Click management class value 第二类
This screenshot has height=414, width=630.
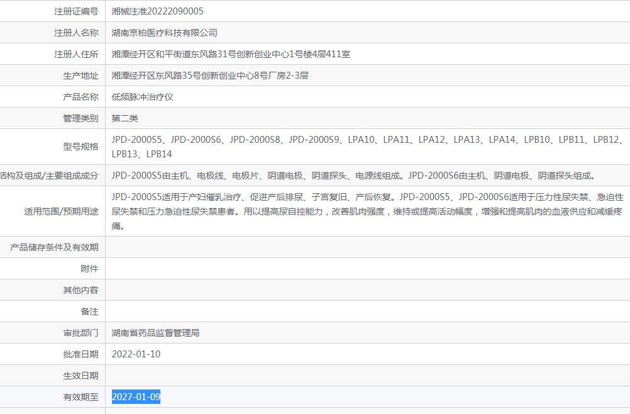coord(124,118)
